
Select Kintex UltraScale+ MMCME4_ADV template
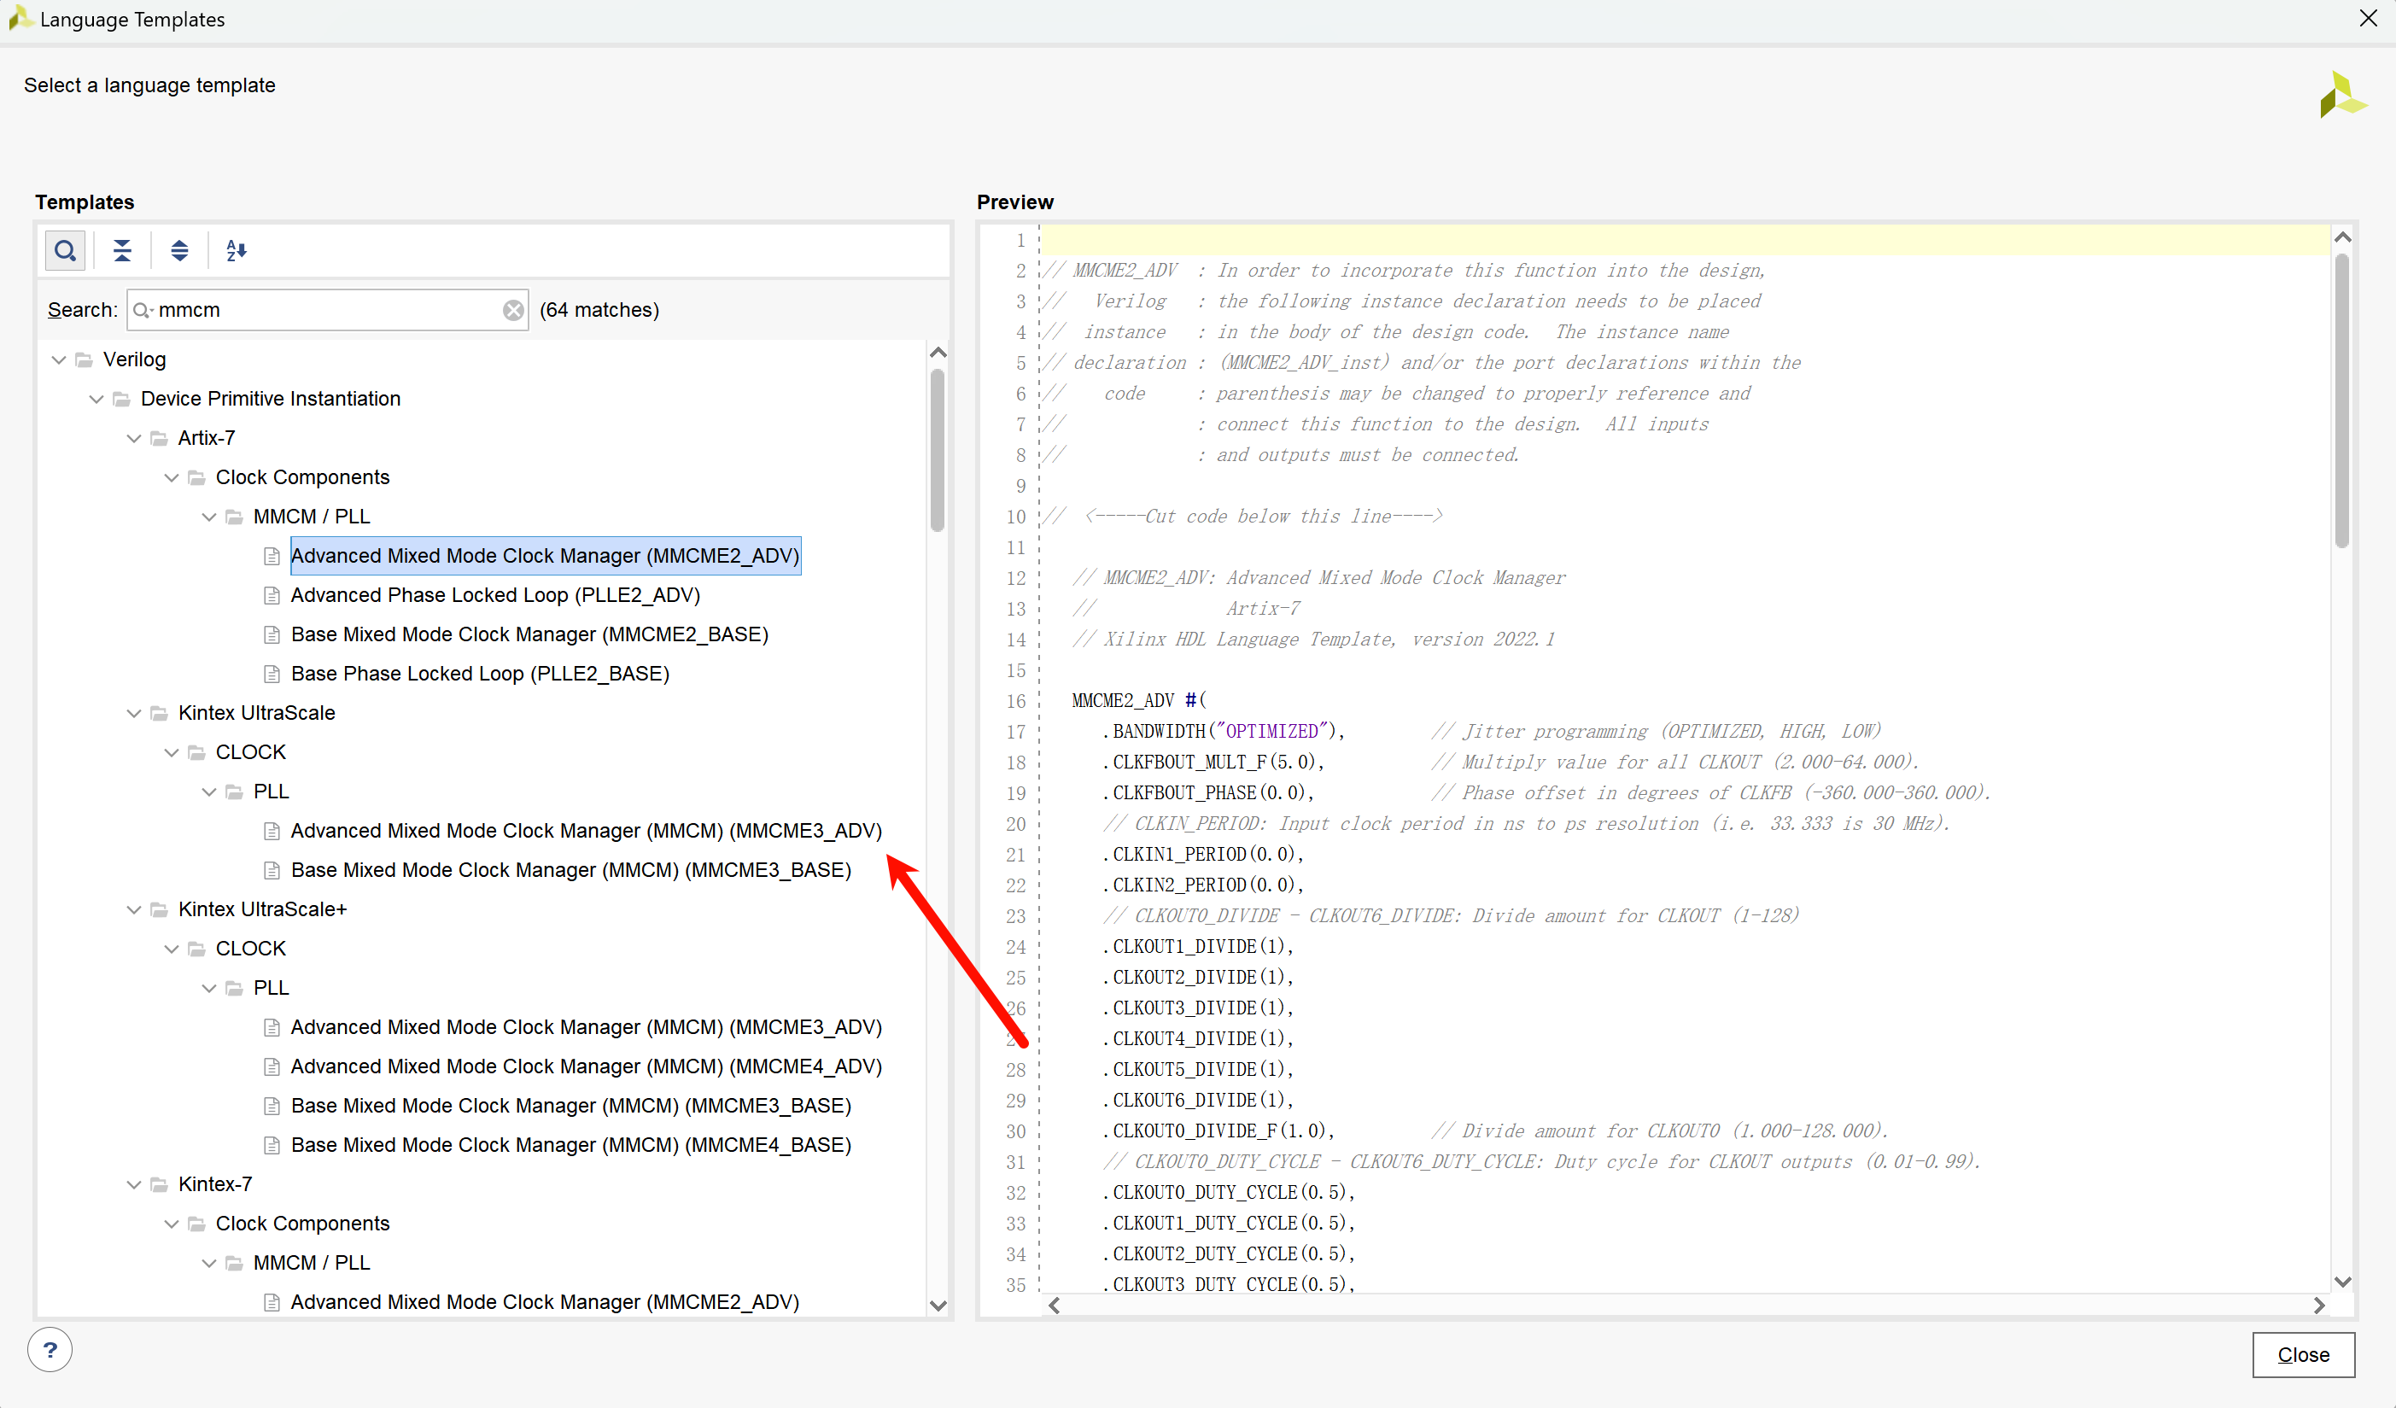[x=587, y=1066]
